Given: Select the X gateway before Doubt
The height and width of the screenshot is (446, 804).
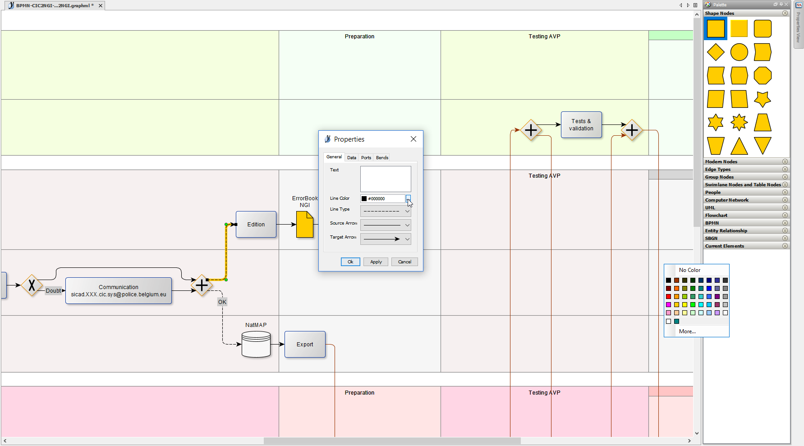Looking at the screenshot, I should point(32,285).
